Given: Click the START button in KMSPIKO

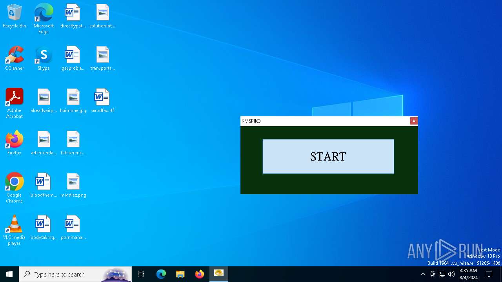Looking at the screenshot, I should 328,156.
